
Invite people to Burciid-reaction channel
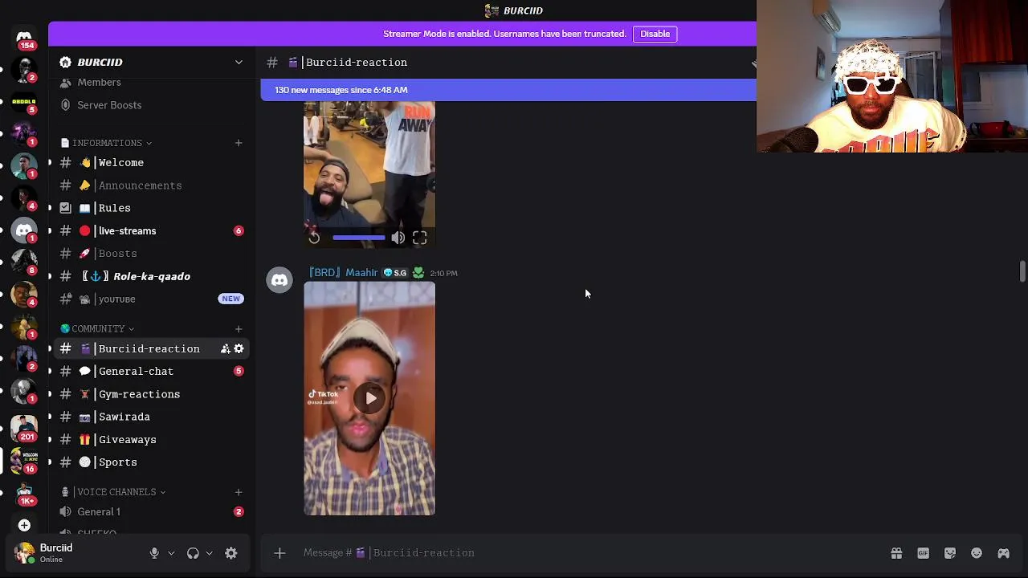[x=225, y=348]
